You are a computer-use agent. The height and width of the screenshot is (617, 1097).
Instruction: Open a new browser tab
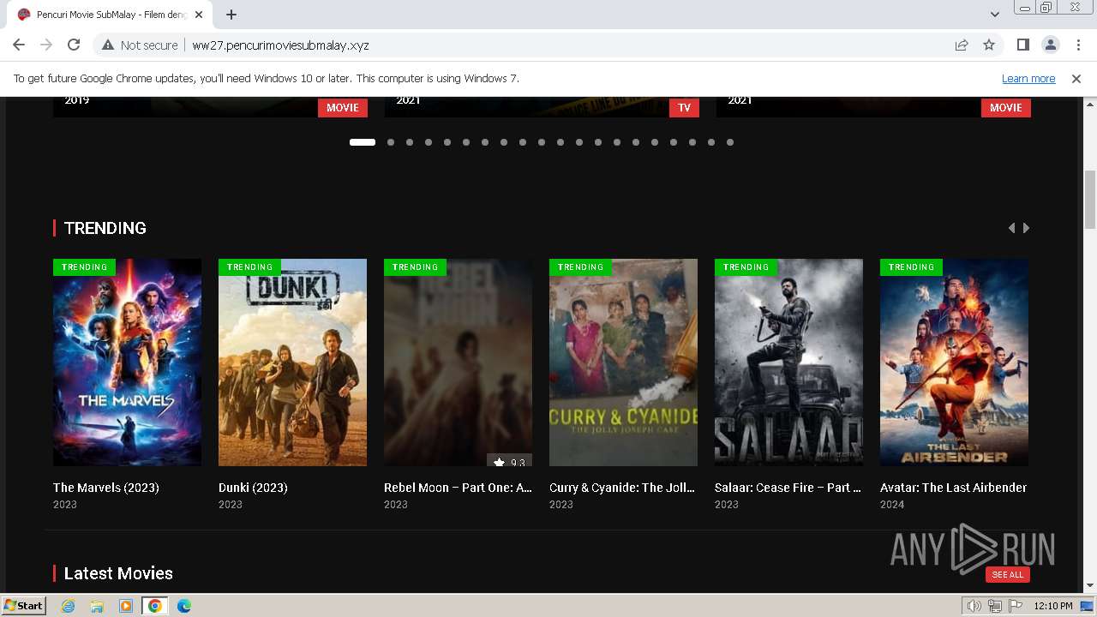(x=231, y=15)
